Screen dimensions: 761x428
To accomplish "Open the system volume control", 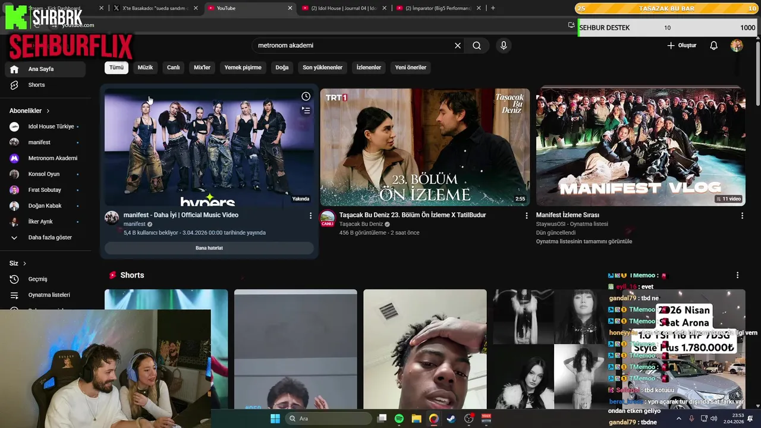I will click(x=714, y=418).
